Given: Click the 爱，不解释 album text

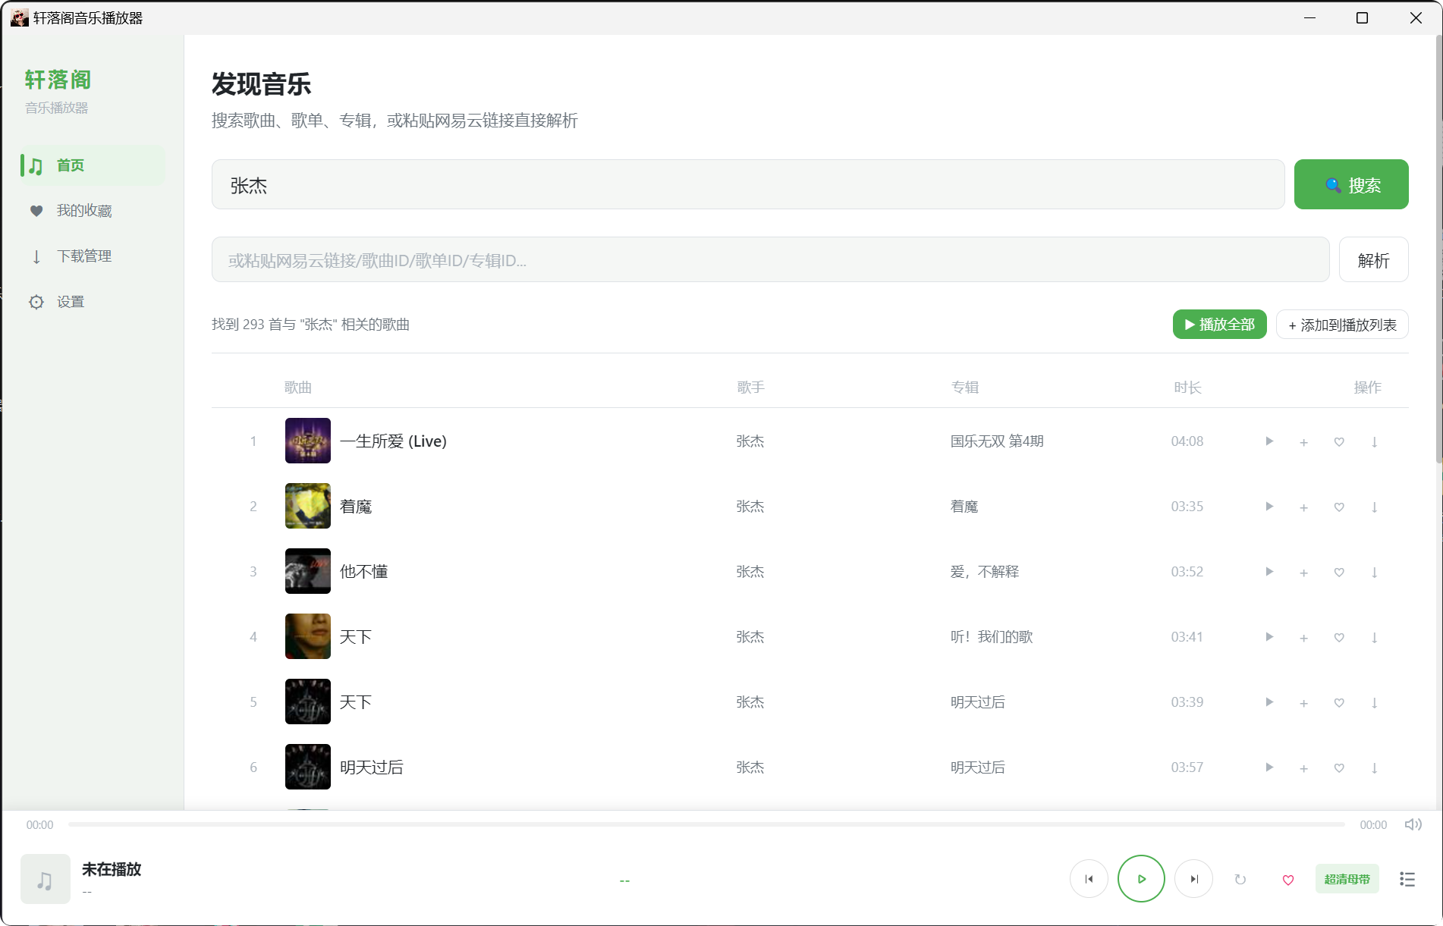Looking at the screenshot, I should pos(984,572).
